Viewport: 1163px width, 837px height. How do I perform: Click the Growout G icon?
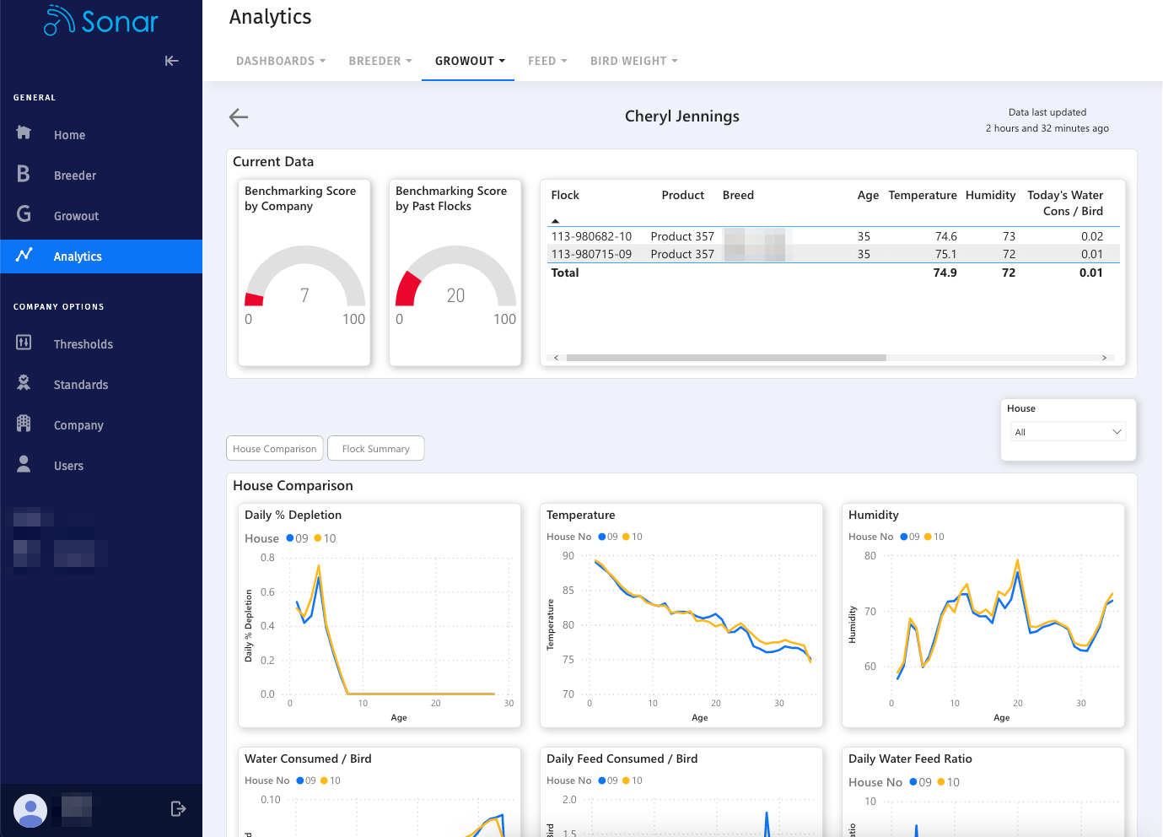pyautogui.click(x=24, y=214)
